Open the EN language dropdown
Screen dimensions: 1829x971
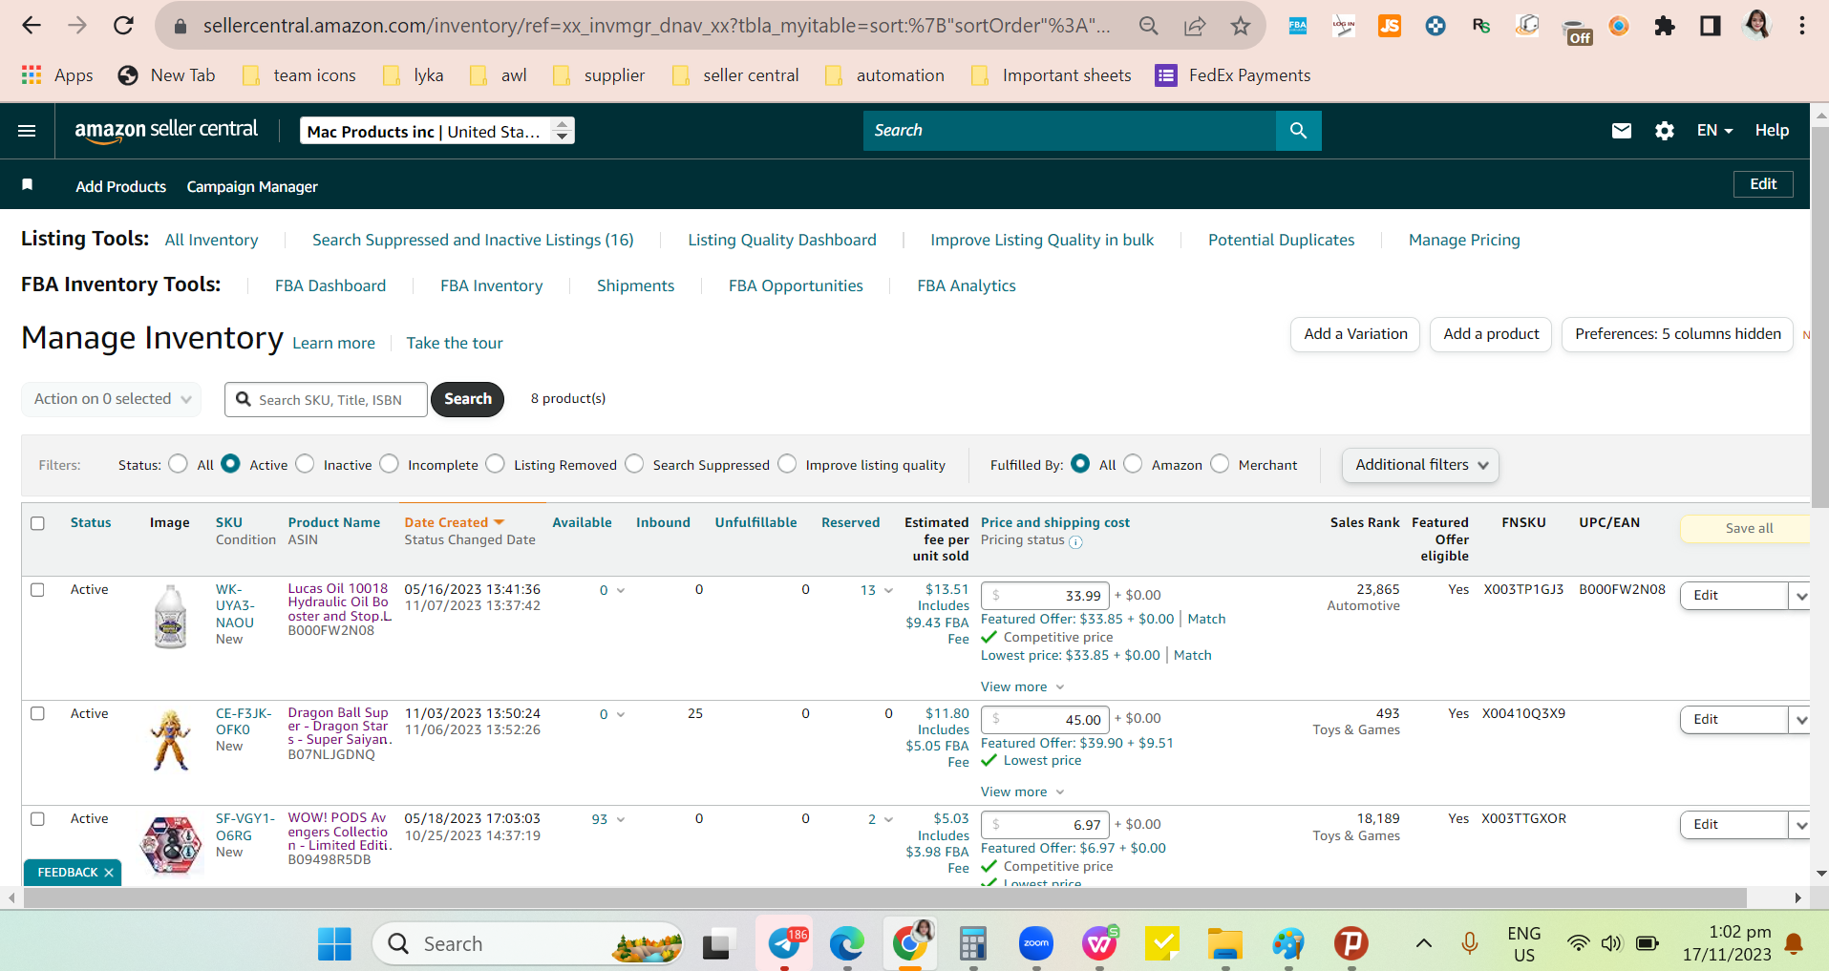coord(1714,131)
